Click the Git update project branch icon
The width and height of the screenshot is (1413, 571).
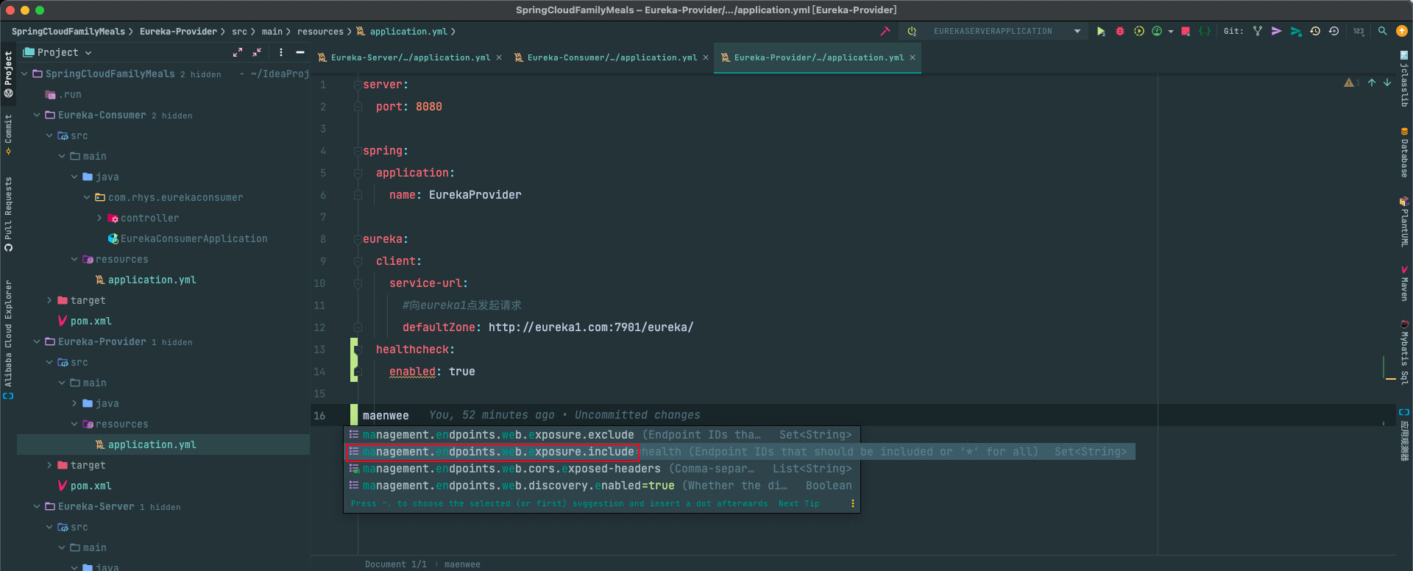1258,31
